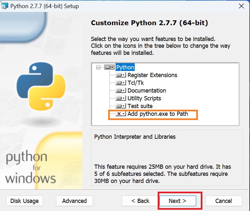
Task: Collapse the Python tree node
Action: click(98, 67)
